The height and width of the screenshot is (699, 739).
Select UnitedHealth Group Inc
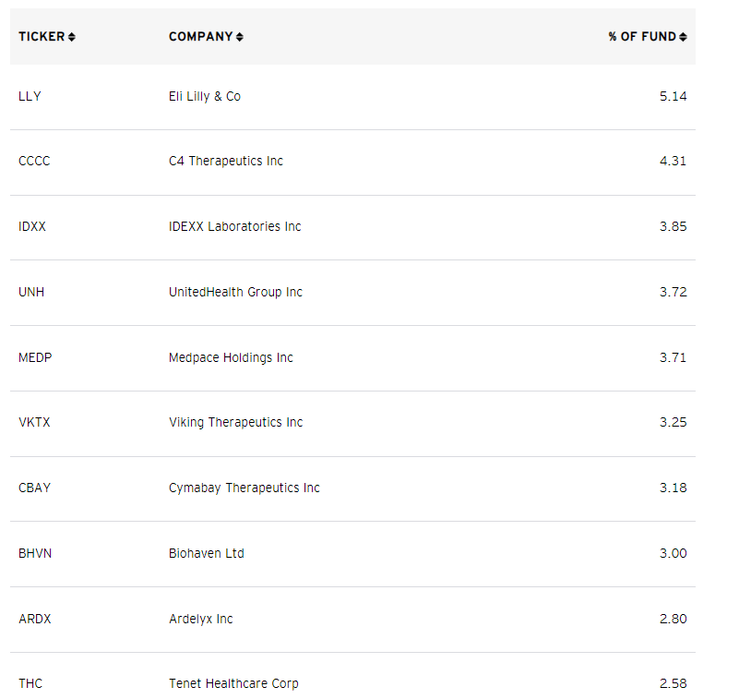(x=233, y=292)
